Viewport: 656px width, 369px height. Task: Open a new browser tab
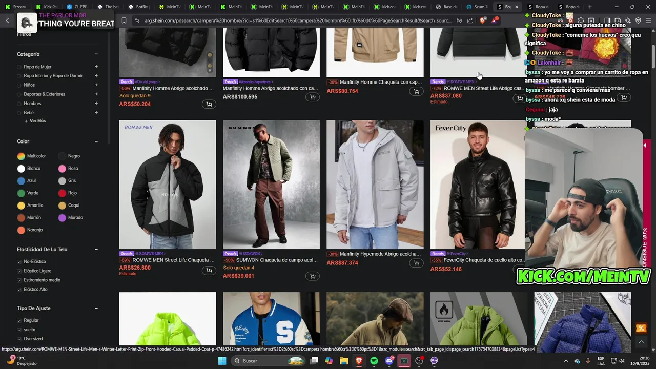[590, 7]
